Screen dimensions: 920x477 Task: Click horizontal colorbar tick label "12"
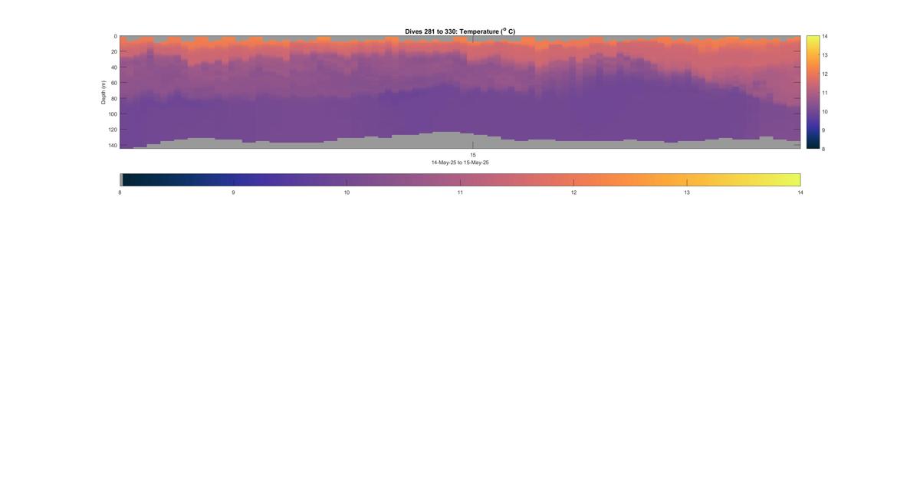tap(573, 192)
